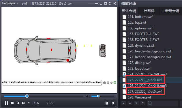This screenshot has width=182, height=108.
Task: Select playlist item 177. 221220j_t0ac0.swf
Action: pyautogui.click(x=145, y=92)
